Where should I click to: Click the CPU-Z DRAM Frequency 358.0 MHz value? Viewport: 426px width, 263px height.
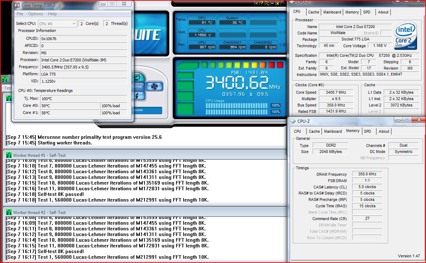click(x=367, y=174)
